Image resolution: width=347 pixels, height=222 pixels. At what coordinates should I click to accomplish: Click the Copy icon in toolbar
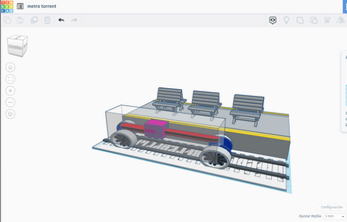pyautogui.click(x=7, y=20)
